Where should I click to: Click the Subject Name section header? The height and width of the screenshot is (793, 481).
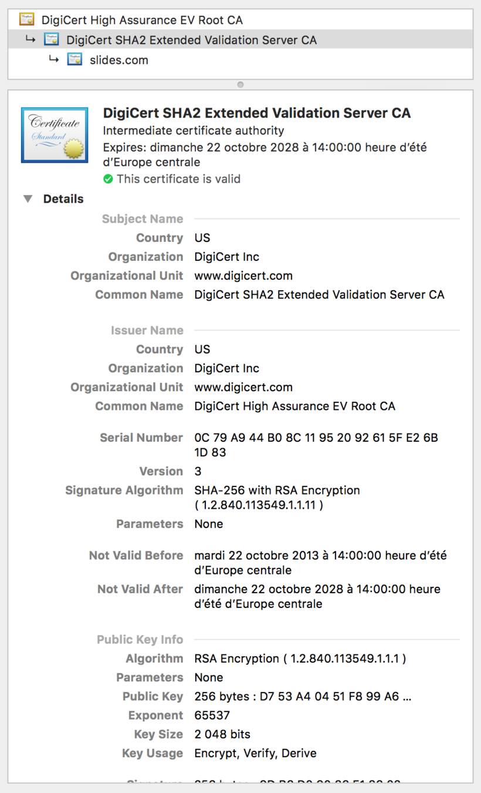(143, 219)
